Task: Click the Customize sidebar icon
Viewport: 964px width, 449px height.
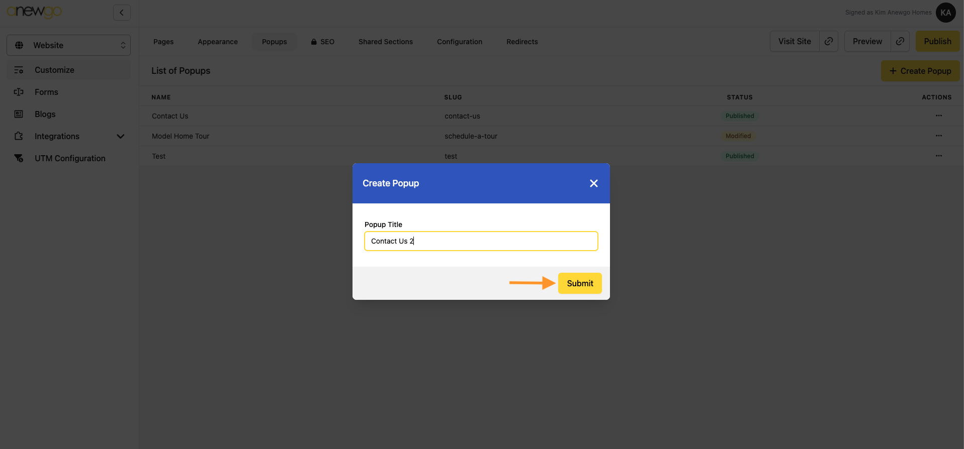Action: point(19,70)
